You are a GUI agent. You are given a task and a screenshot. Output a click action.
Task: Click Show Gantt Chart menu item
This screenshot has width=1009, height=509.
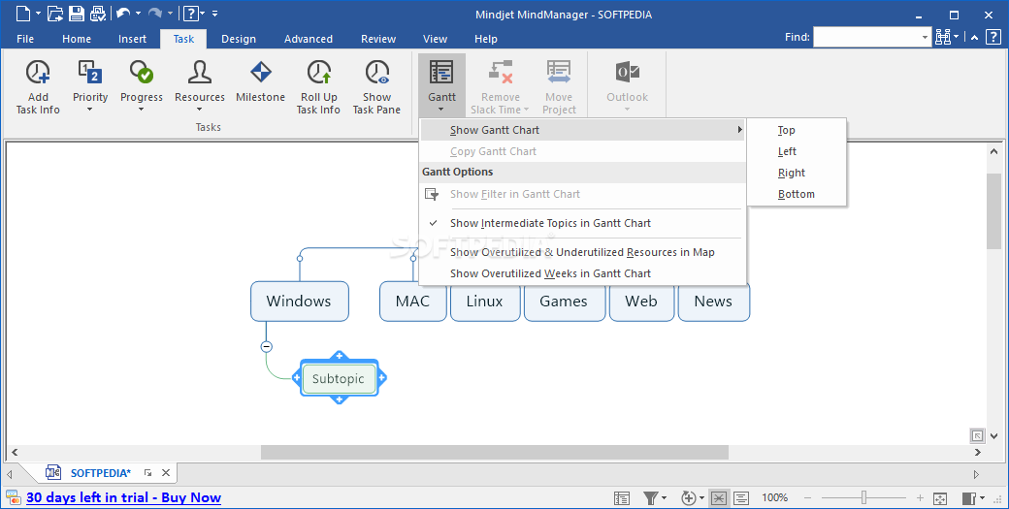pos(582,130)
